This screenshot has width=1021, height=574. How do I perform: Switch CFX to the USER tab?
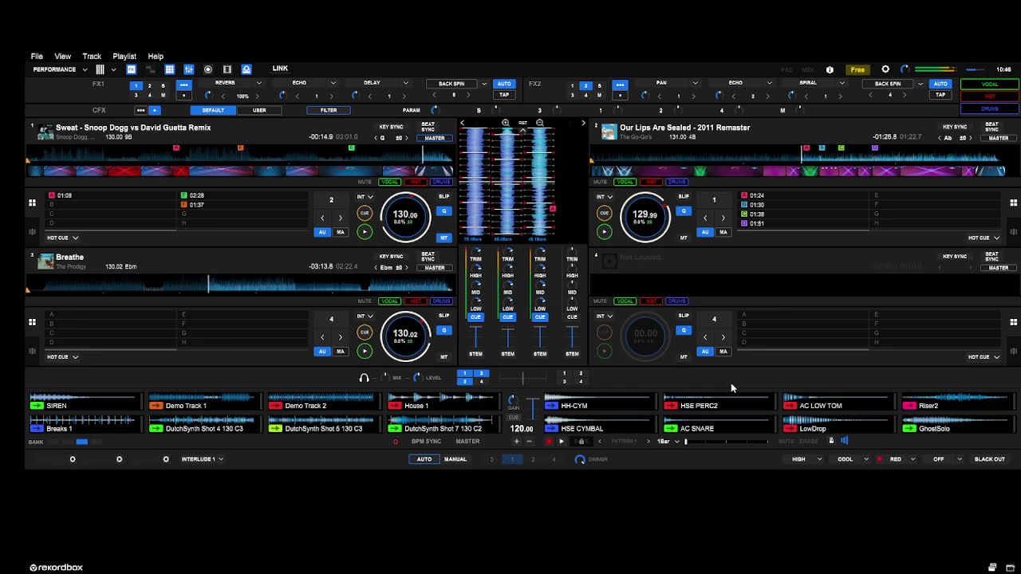pyautogui.click(x=259, y=110)
